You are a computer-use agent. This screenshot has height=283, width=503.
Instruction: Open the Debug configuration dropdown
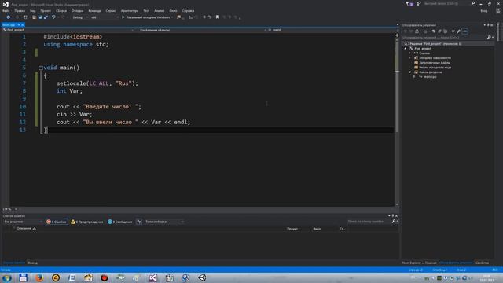point(80,17)
